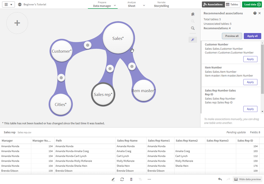Click the Load data button
This screenshot has width=264, height=184.
click(x=252, y=5)
